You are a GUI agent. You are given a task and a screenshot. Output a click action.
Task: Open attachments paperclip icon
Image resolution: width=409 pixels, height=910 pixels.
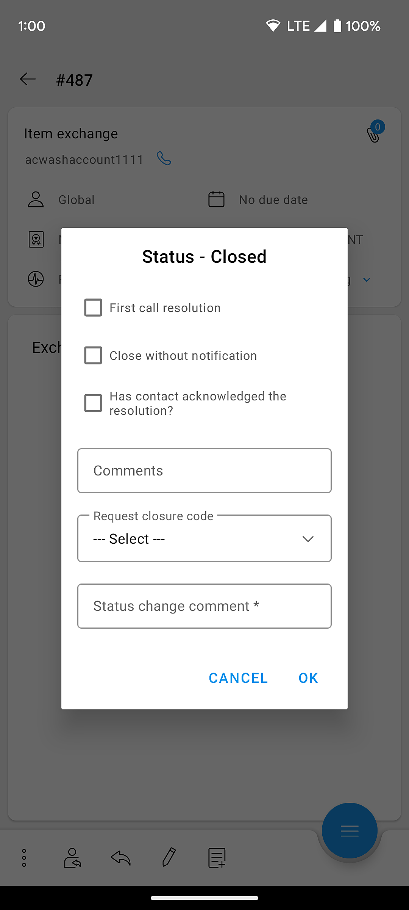coord(373,133)
